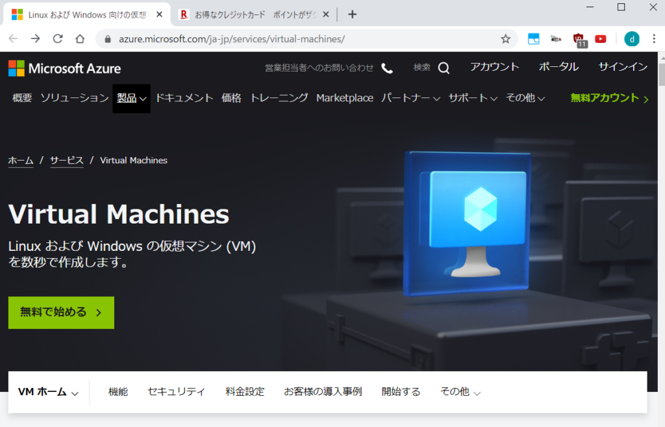The image size is (665, 427).
Task: Click 営業担当者へのお問い合わせ link
Action: point(320,68)
